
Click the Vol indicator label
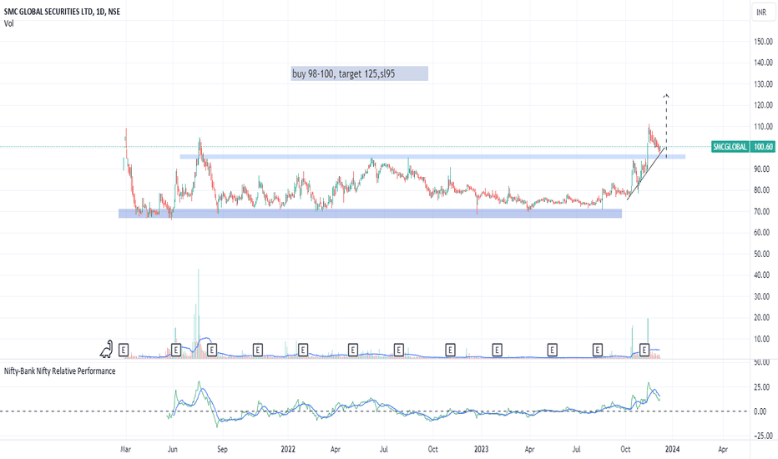point(8,23)
